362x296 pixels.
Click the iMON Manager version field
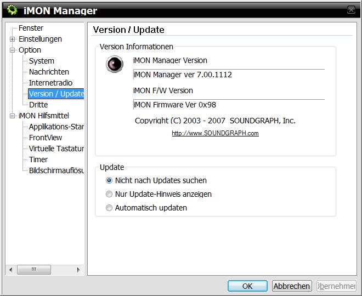(229, 75)
